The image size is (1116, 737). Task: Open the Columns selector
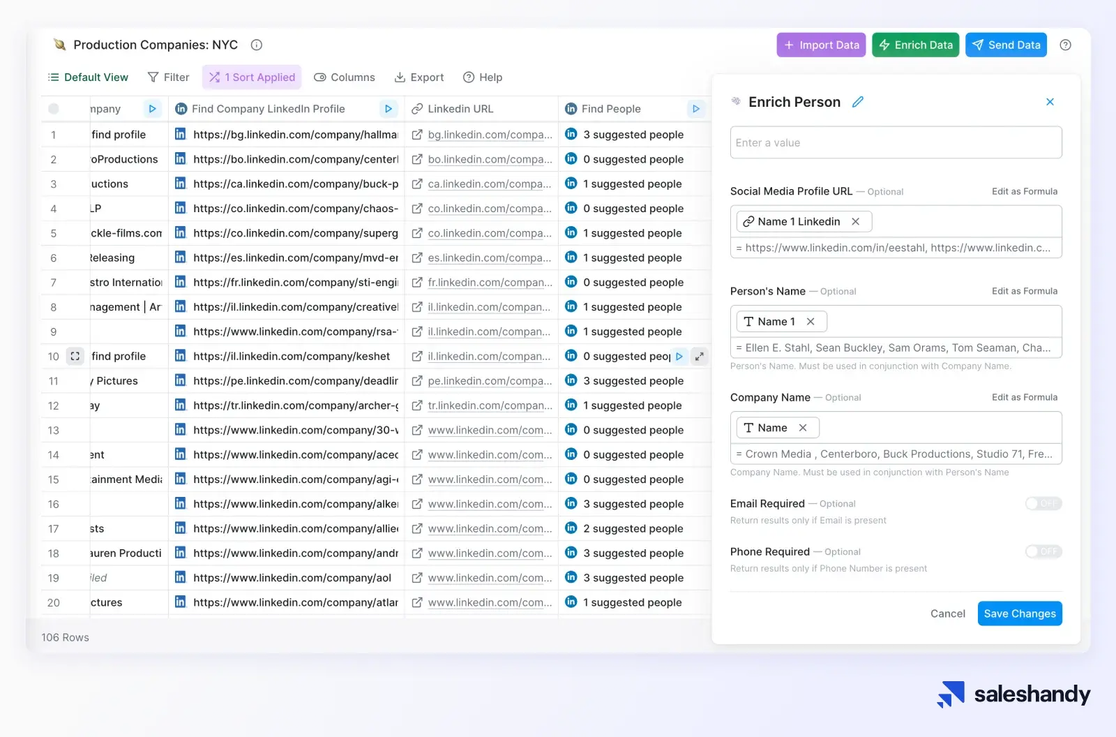(x=345, y=77)
